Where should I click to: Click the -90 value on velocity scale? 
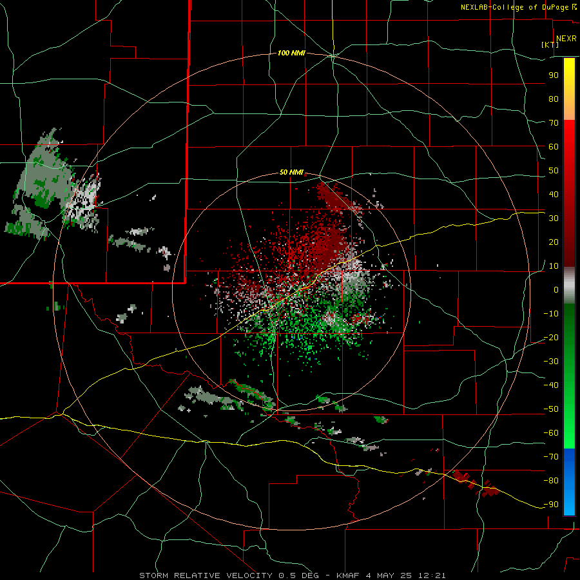(551, 505)
